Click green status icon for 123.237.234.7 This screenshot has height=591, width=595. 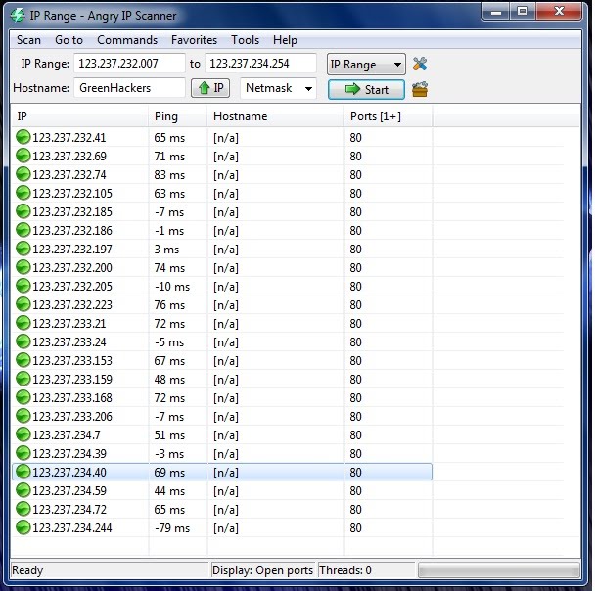click(23, 434)
